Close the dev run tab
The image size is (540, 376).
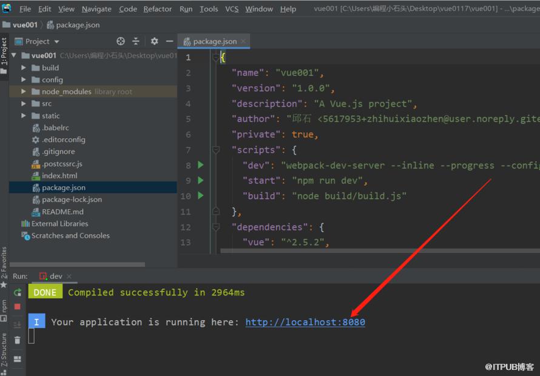[x=69, y=276]
